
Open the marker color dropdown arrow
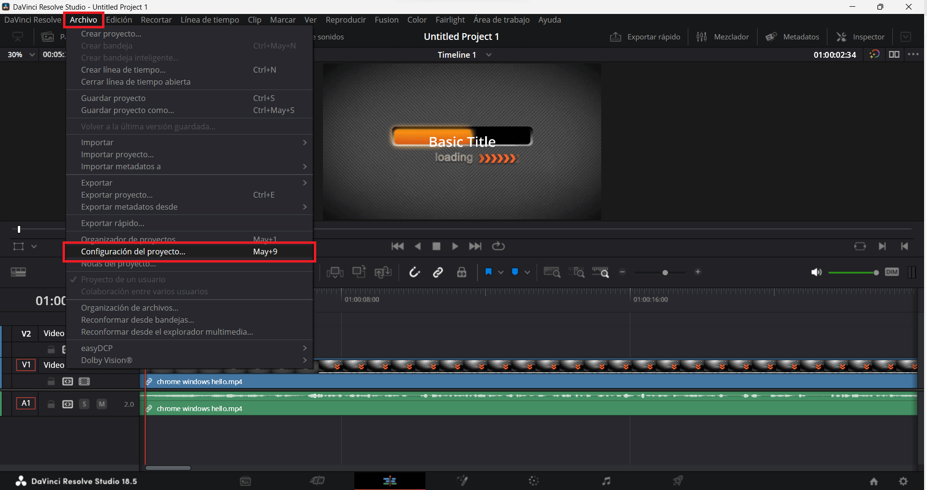528,272
